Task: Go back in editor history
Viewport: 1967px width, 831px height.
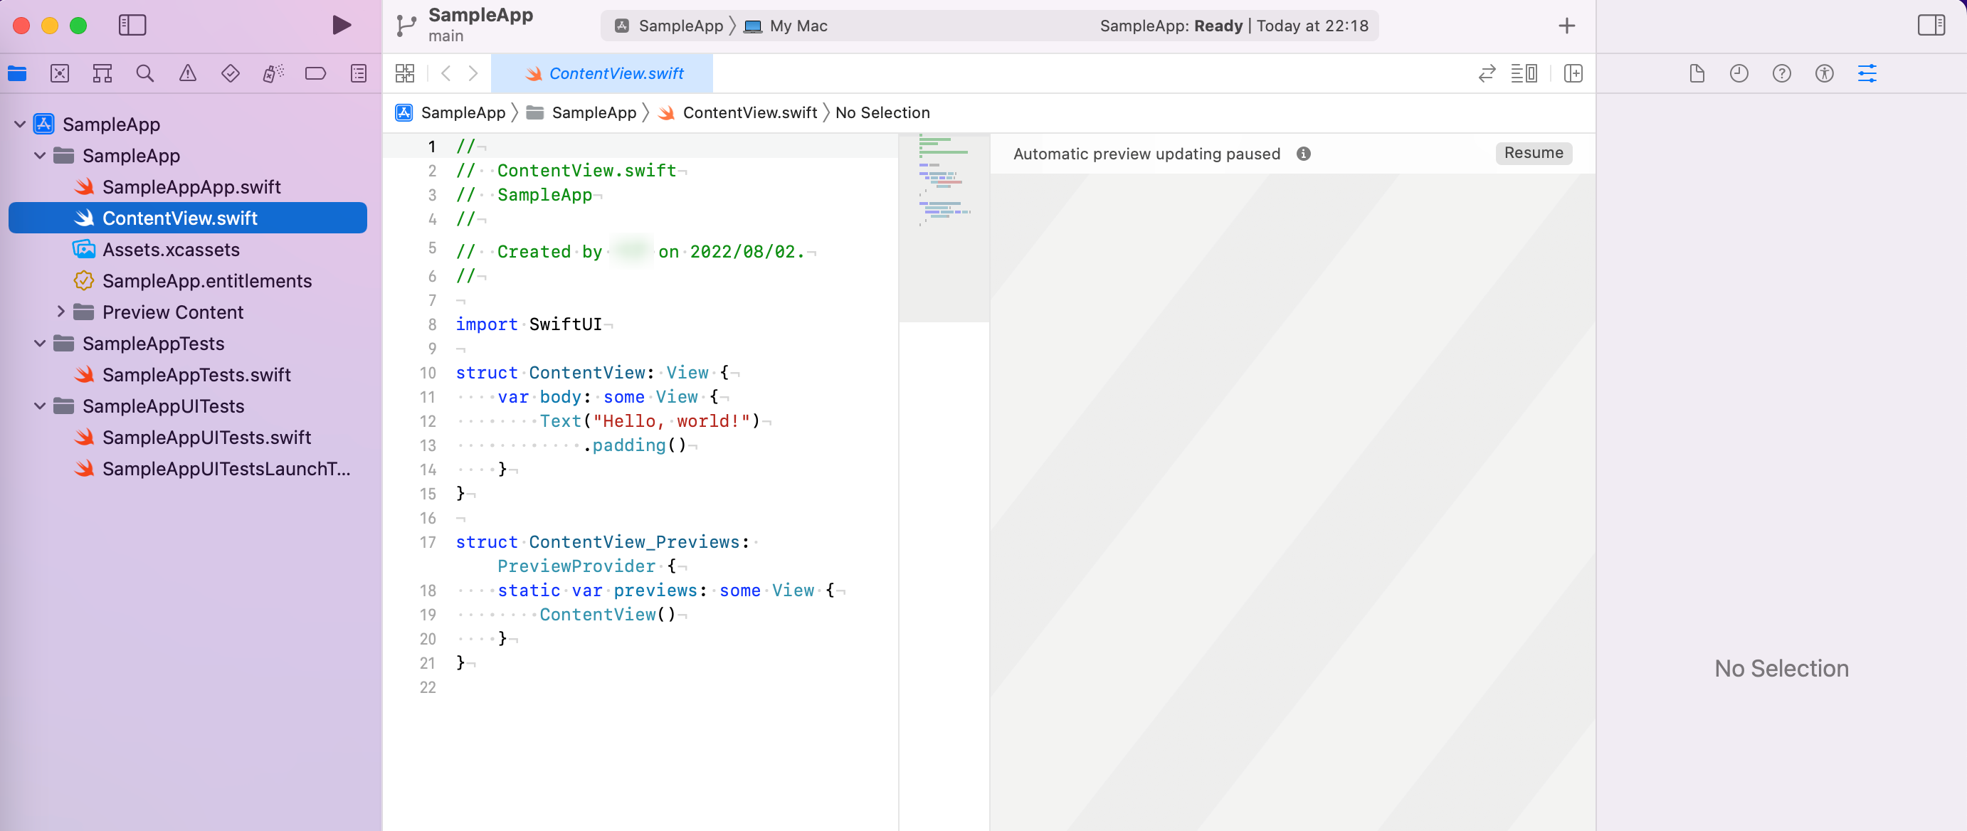Action: pyautogui.click(x=446, y=73)
